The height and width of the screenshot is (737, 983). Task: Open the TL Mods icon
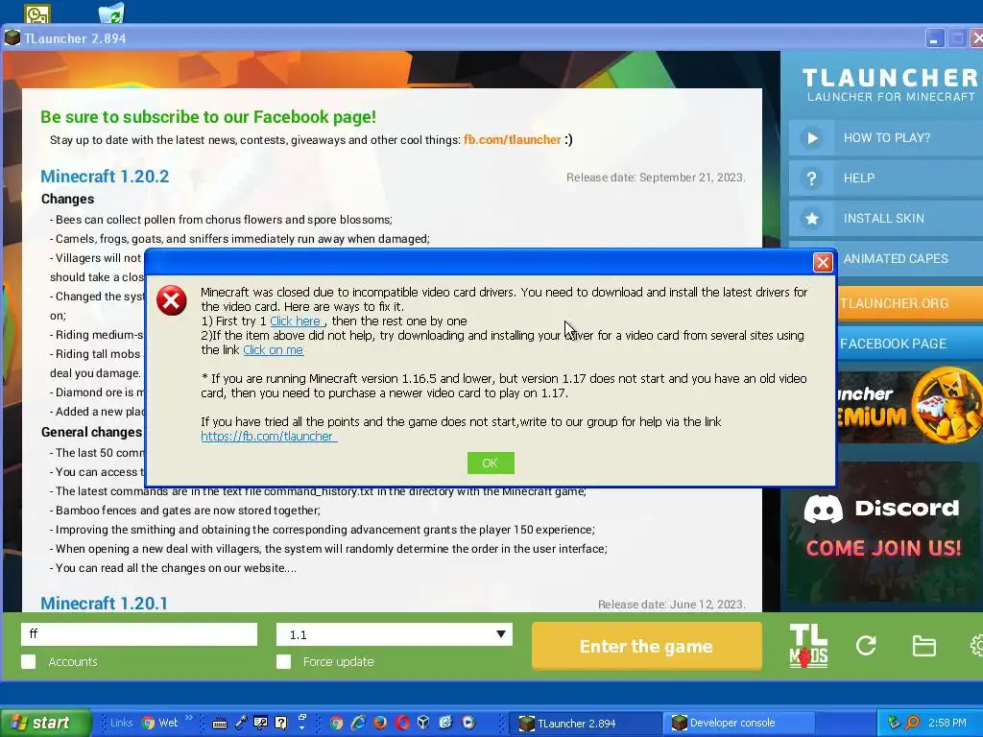pyautogui.click(x=808, y=646)
